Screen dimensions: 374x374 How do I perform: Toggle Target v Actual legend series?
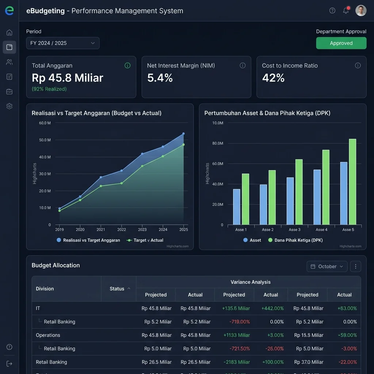click(145, 240)
